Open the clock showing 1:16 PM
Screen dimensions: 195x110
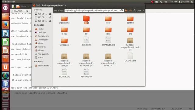coord(173,2)
